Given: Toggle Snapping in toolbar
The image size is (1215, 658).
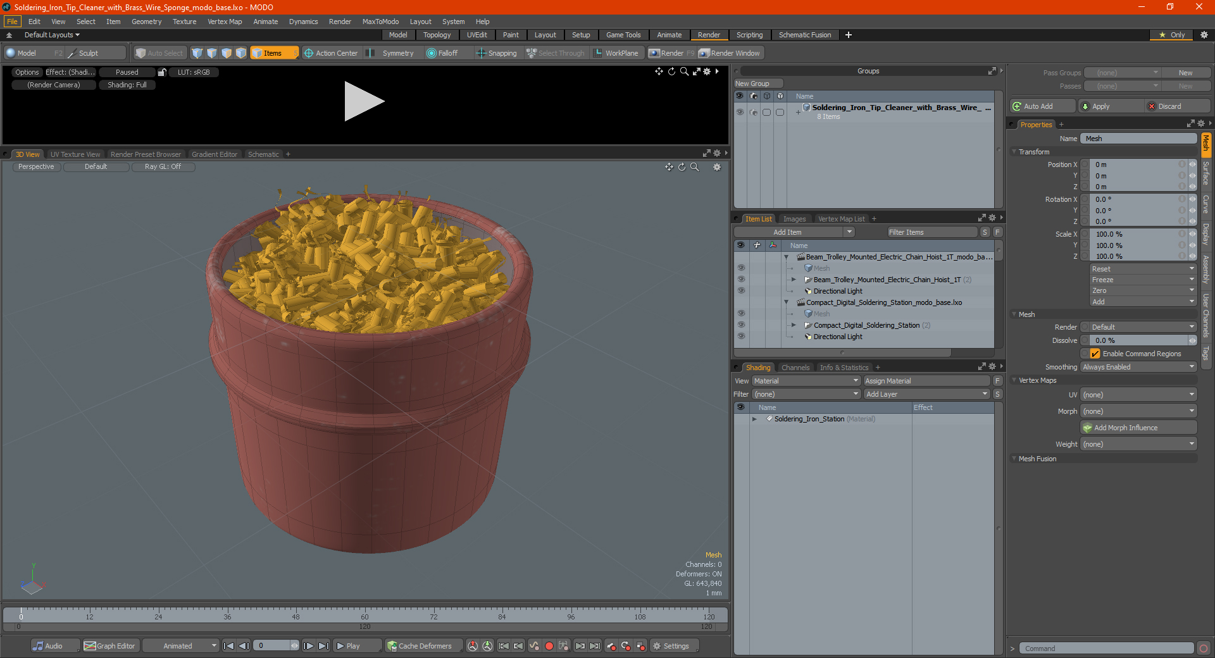Looking at the screenshot, I should tap(497, 53).
